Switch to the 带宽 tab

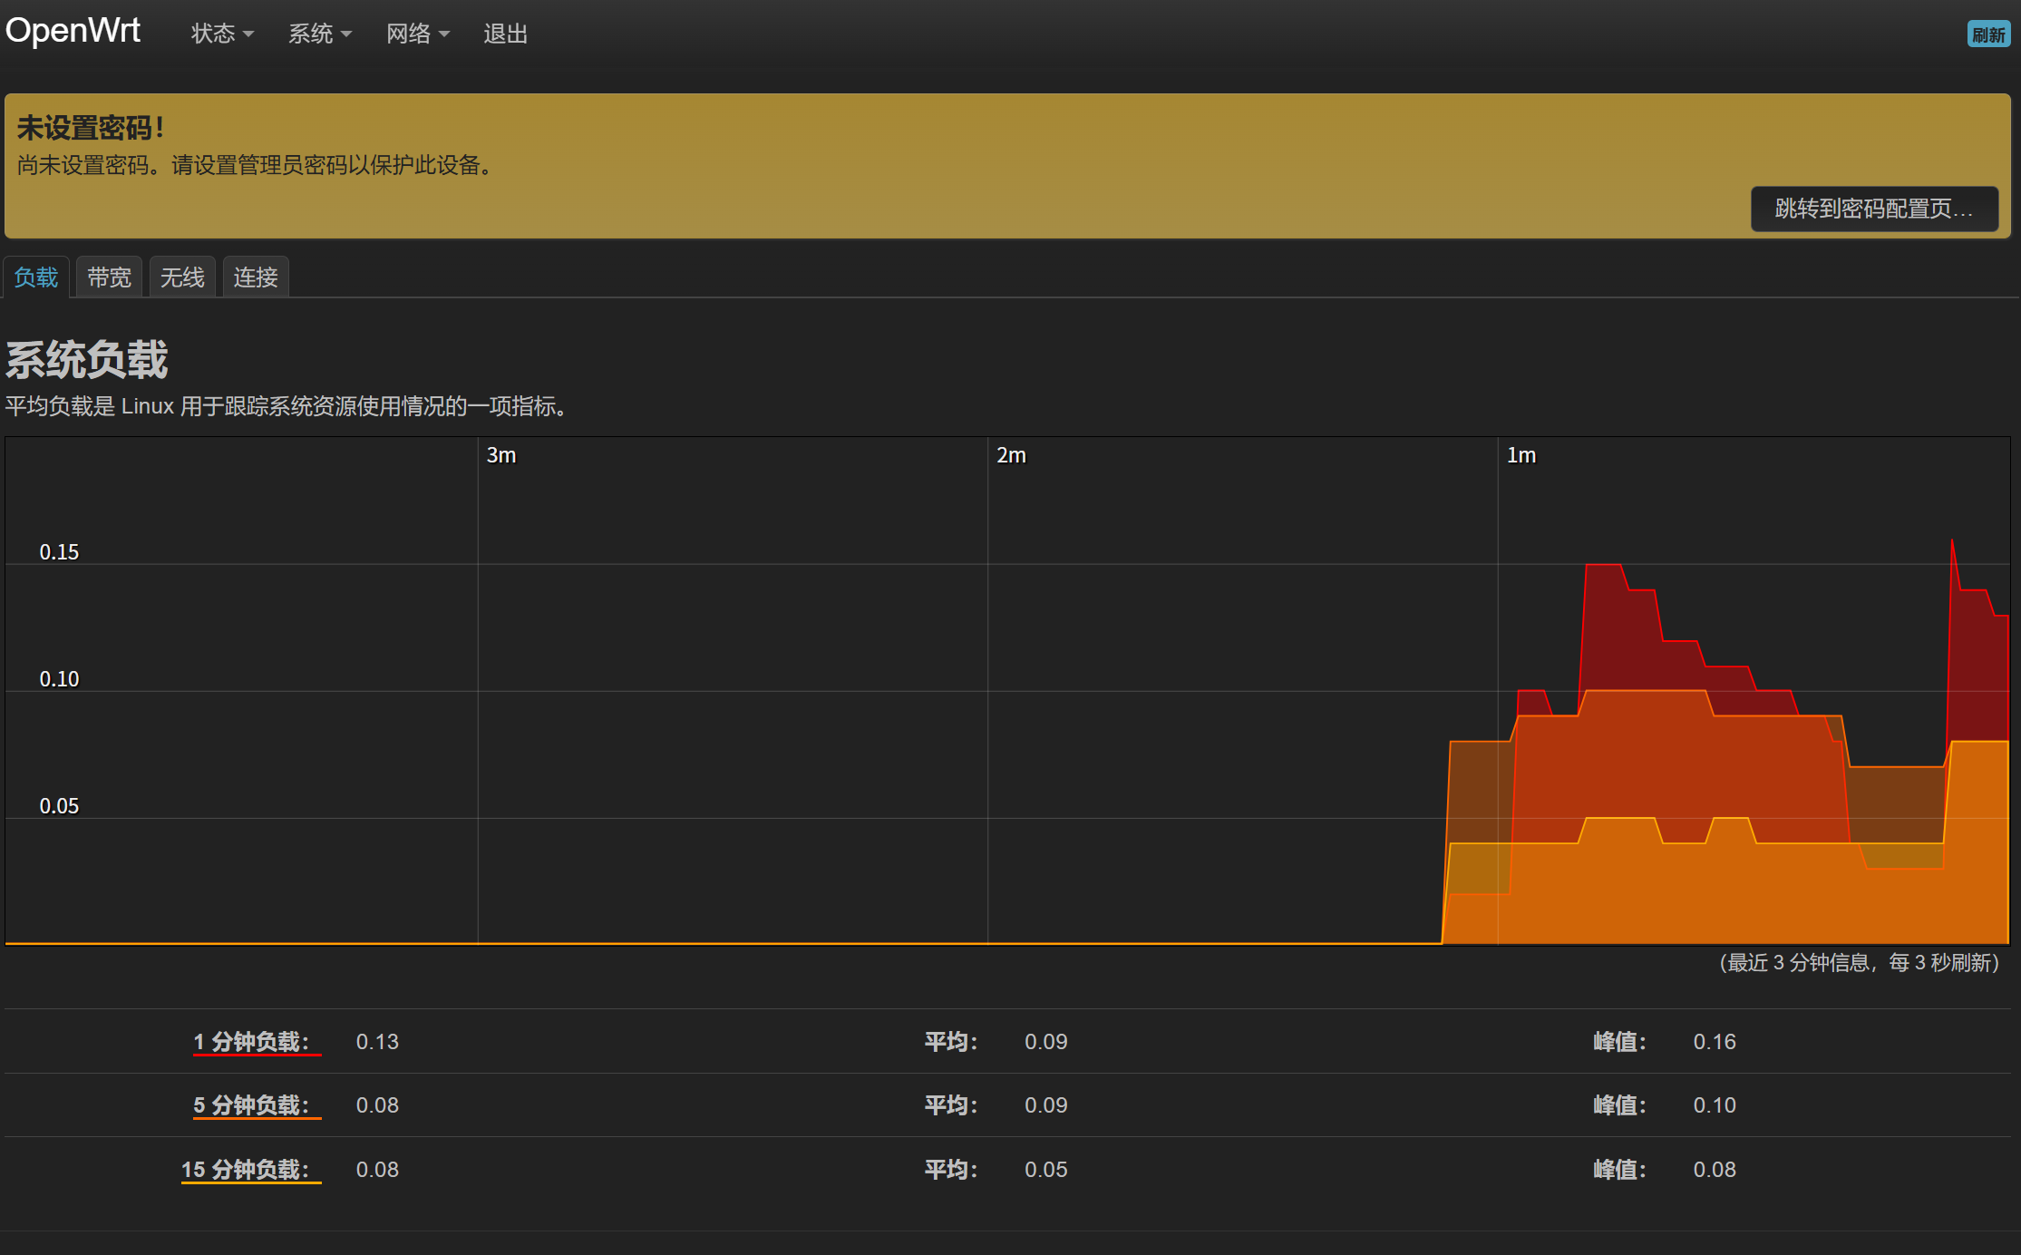[x=109, y=277]
